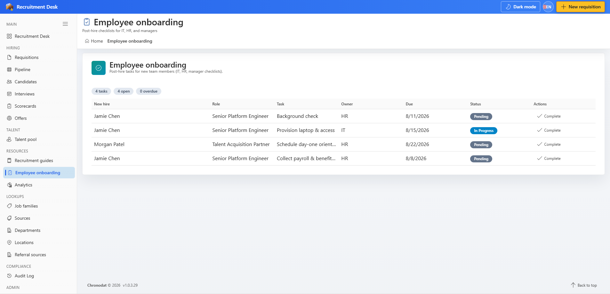Open the EN language selector
The height and width of the screenshot is (294, 610).
tap(548, 7)
